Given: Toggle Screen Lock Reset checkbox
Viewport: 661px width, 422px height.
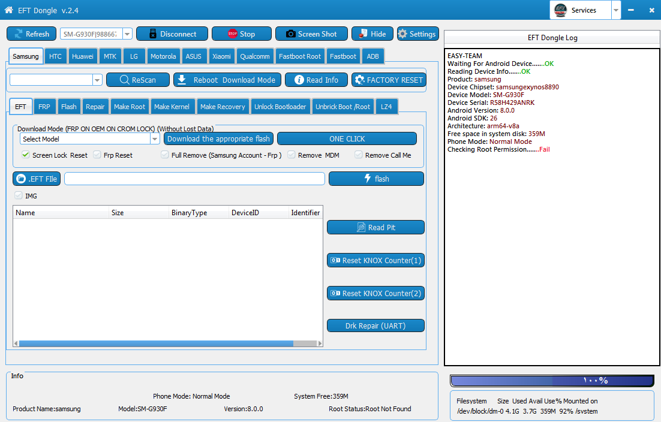Looking at the screenshot, I should (26, 155).
